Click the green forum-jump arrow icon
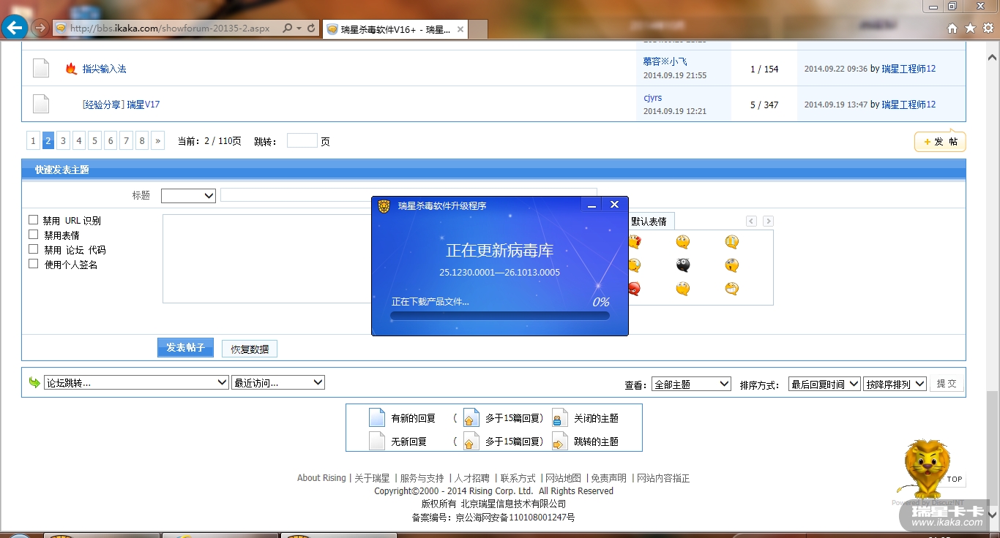 click(34, 382)
